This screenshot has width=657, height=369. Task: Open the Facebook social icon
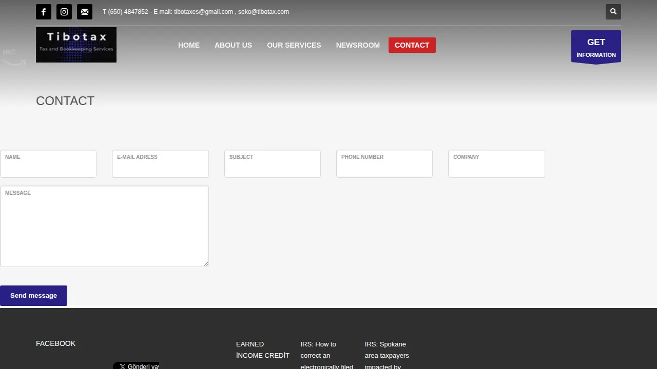click(44, 12)
